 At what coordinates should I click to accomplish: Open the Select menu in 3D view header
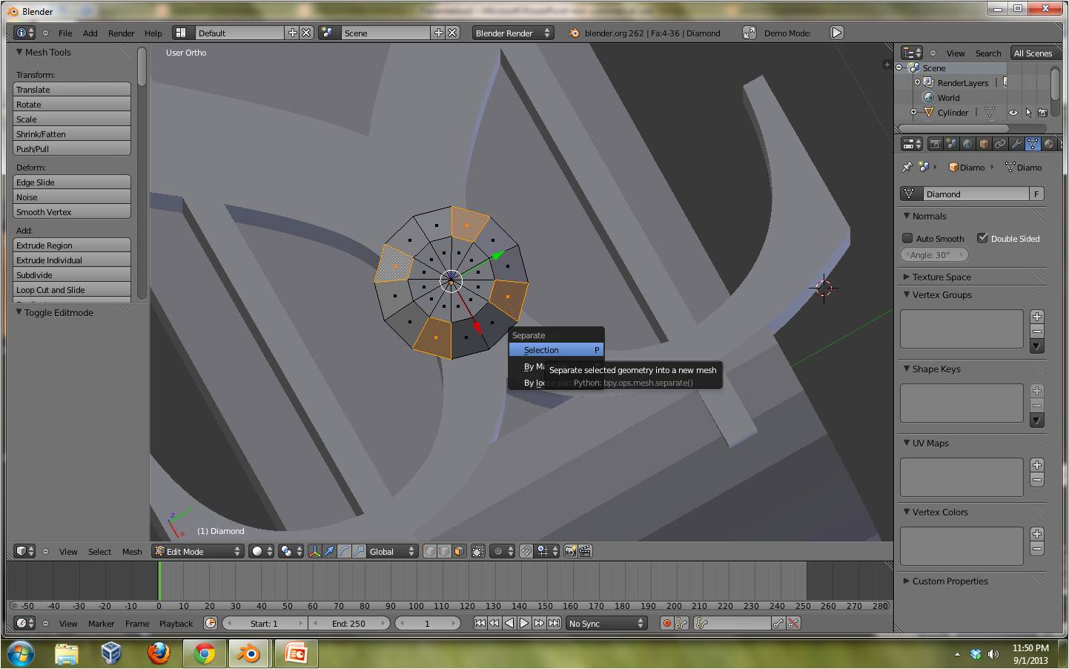pyautogui.click(x=99, y=552)
